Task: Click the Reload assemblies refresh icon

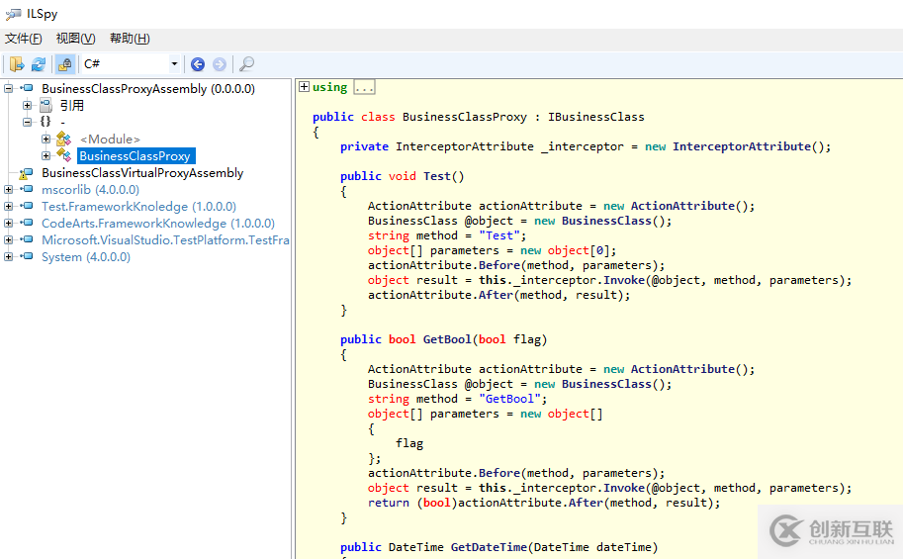Action: (39, 64)
